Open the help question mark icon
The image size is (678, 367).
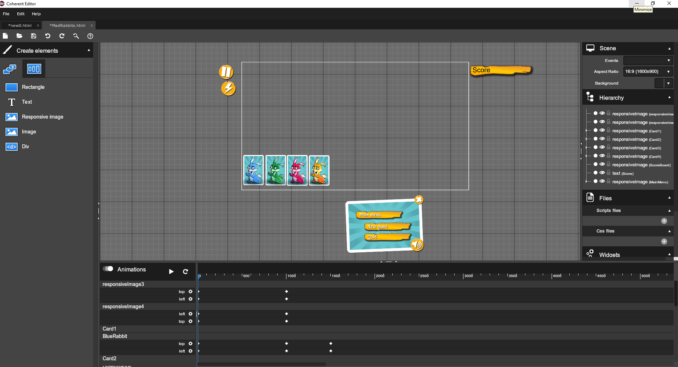click(x=90, y=36)
